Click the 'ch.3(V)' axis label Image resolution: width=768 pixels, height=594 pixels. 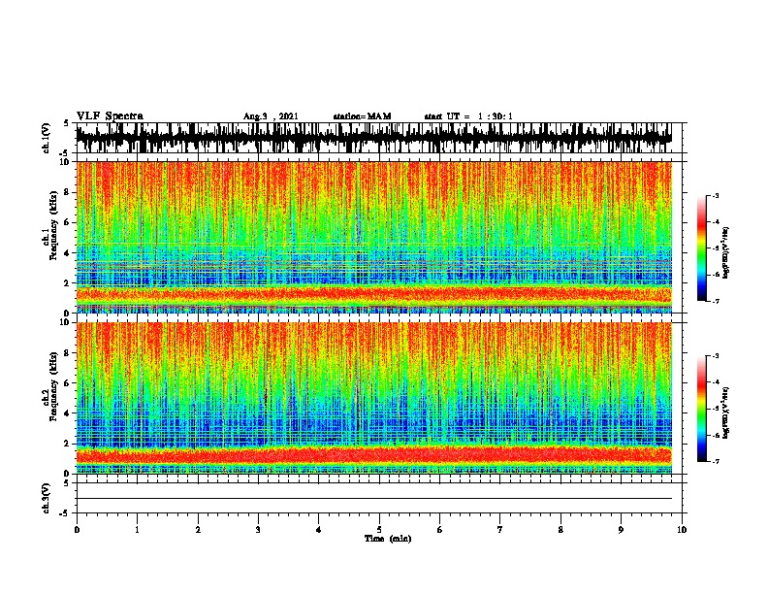(x=47, y=498)
